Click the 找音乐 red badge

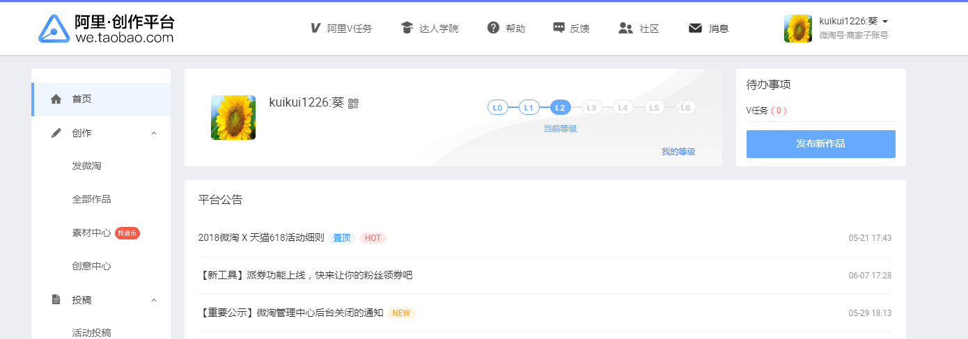127,233
